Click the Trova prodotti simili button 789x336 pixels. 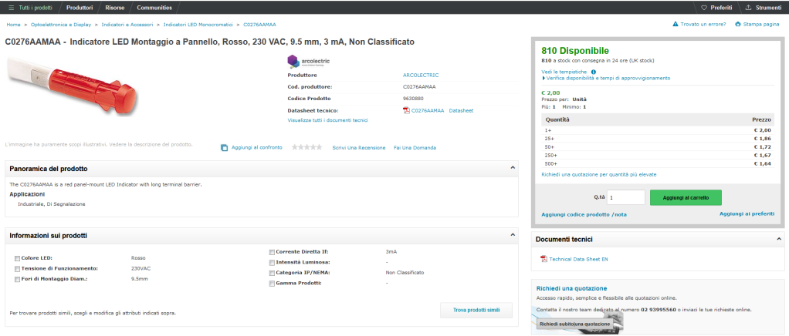click(476, 310)
